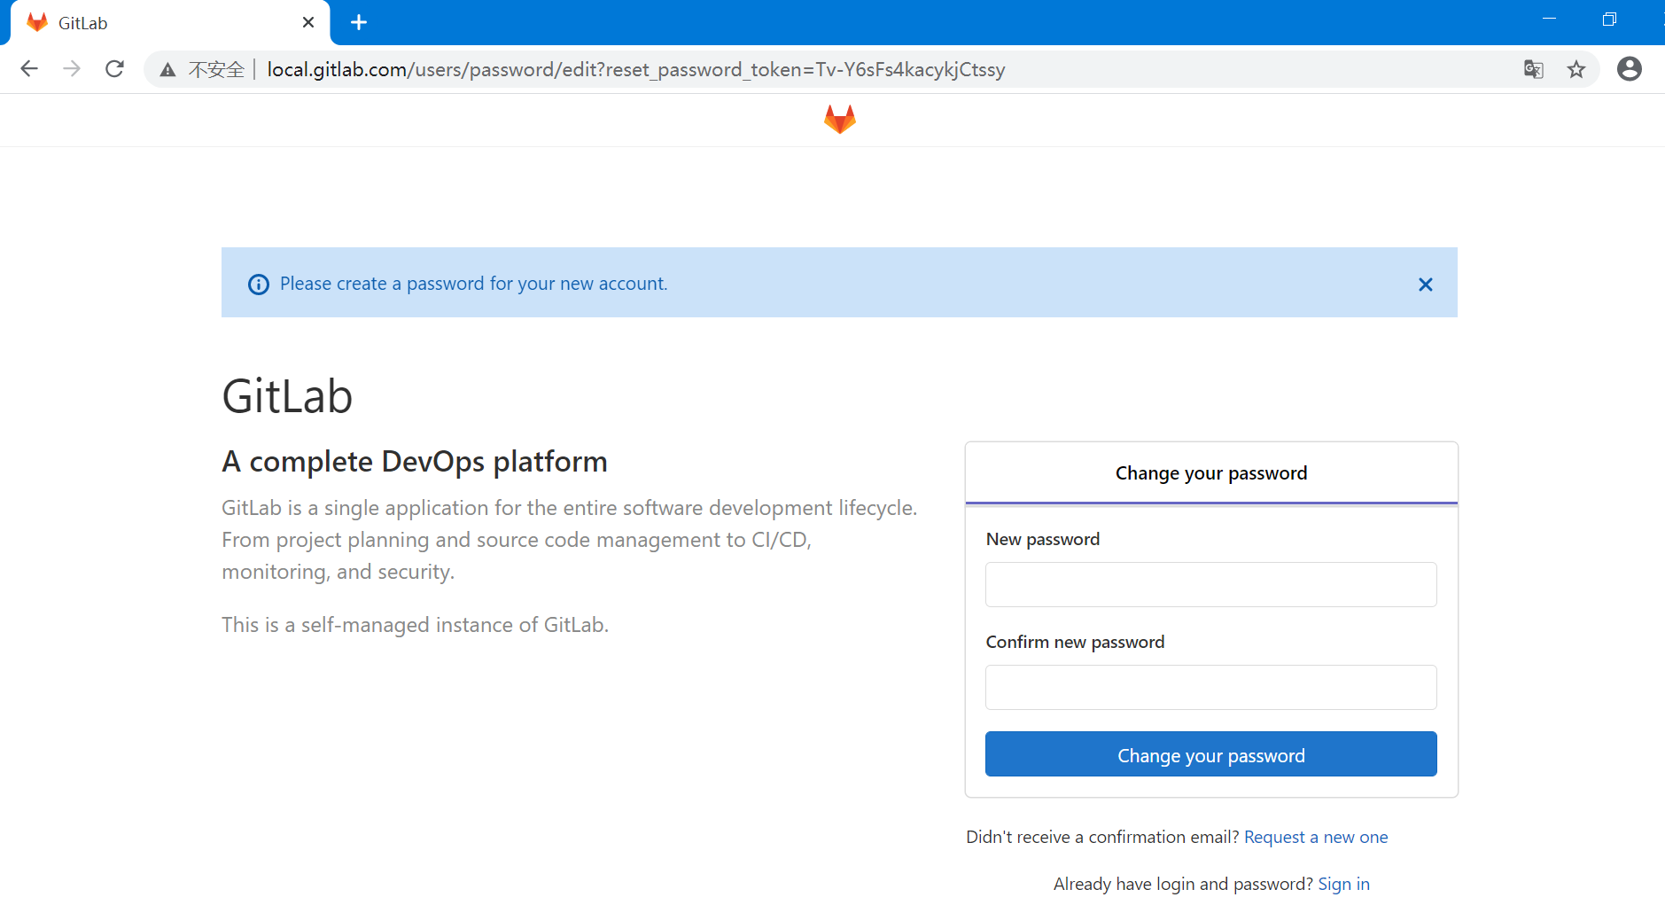Reload the page with refresh icon

pyautogui.click(x=114, y=69)
